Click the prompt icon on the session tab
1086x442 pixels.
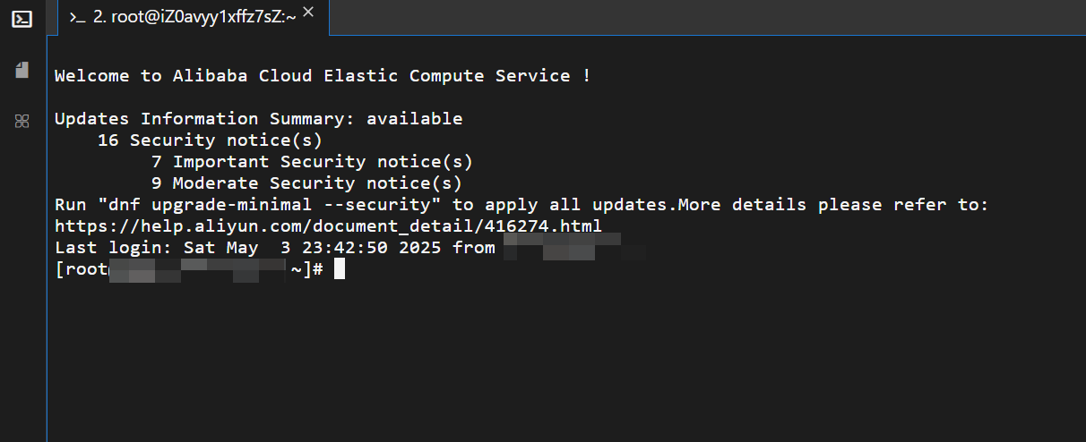click(x=78, y=17)
